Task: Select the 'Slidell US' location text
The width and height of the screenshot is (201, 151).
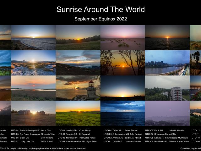Action: pos(24,138)
